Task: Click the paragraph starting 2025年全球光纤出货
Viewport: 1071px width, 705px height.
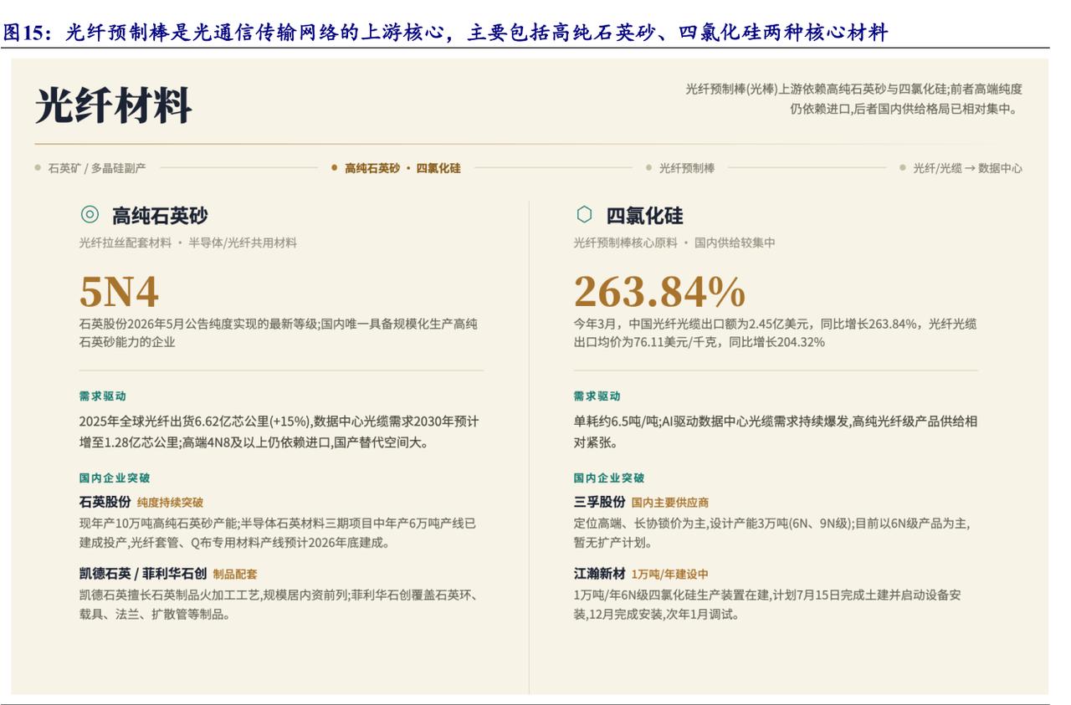Action: [x=279, y=432]
